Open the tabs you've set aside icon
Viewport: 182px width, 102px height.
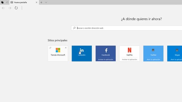click(x=2, y=2)
